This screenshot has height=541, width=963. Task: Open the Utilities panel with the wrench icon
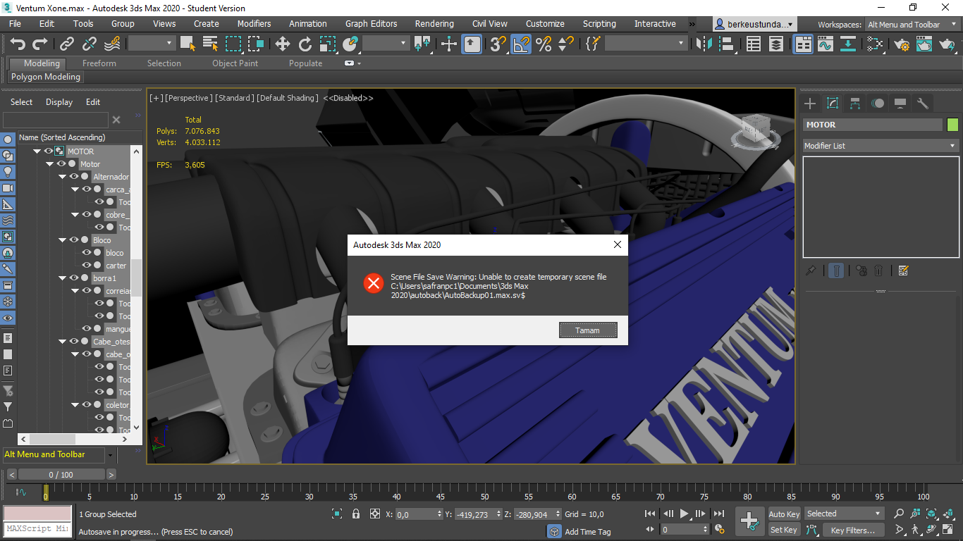click(921, 103)
